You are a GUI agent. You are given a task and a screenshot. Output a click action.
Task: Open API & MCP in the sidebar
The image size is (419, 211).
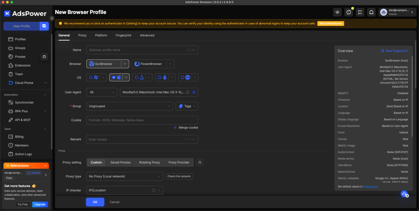click(x=23, y=120)
